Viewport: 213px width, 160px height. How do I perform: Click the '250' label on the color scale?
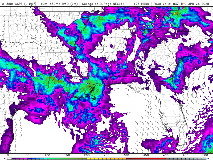[106, 155]
